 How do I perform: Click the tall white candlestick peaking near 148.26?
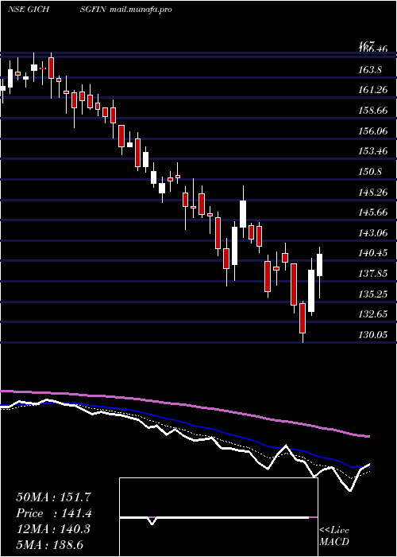click(243, 214)
